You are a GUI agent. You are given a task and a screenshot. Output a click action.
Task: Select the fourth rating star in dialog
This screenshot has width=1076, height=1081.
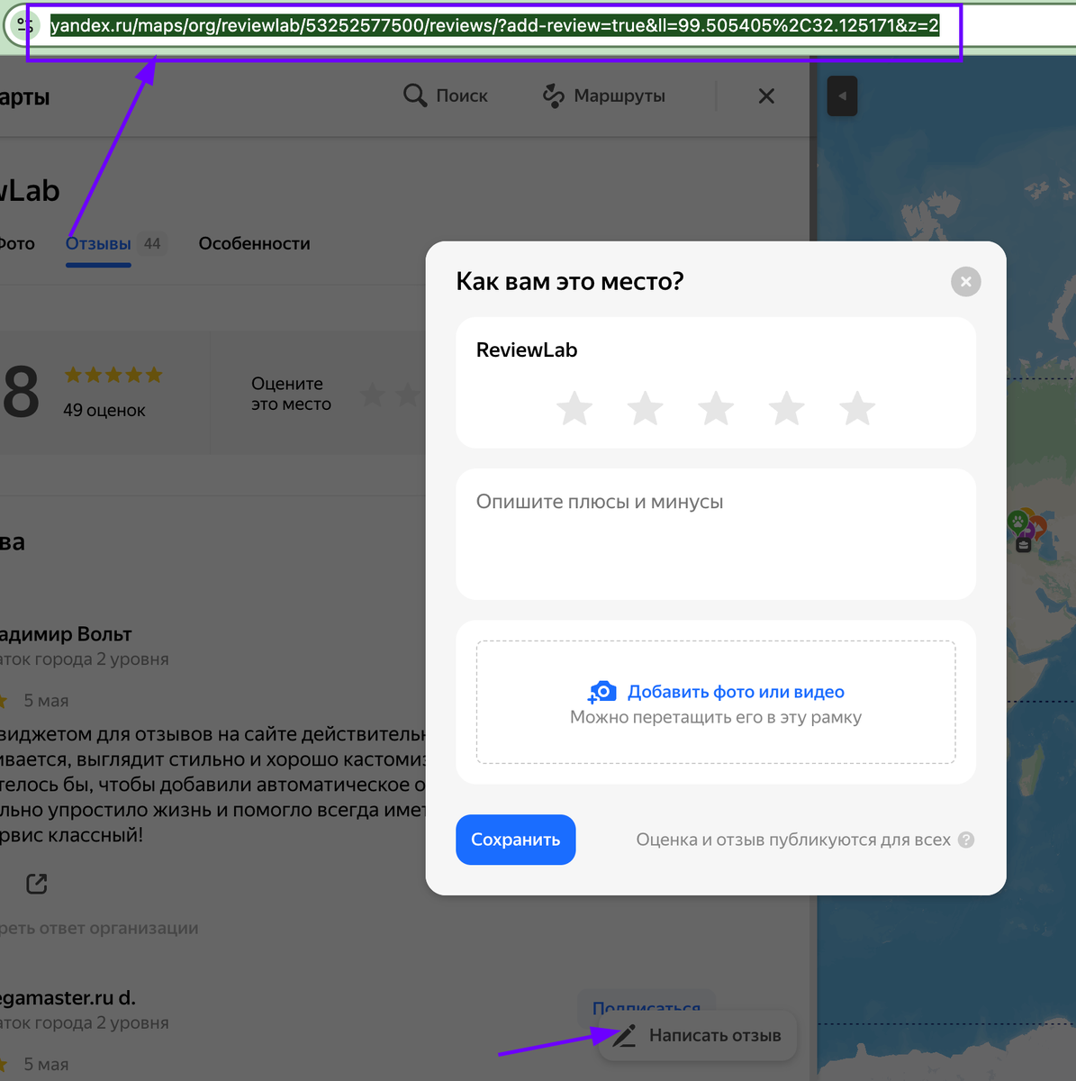point(787,408)
